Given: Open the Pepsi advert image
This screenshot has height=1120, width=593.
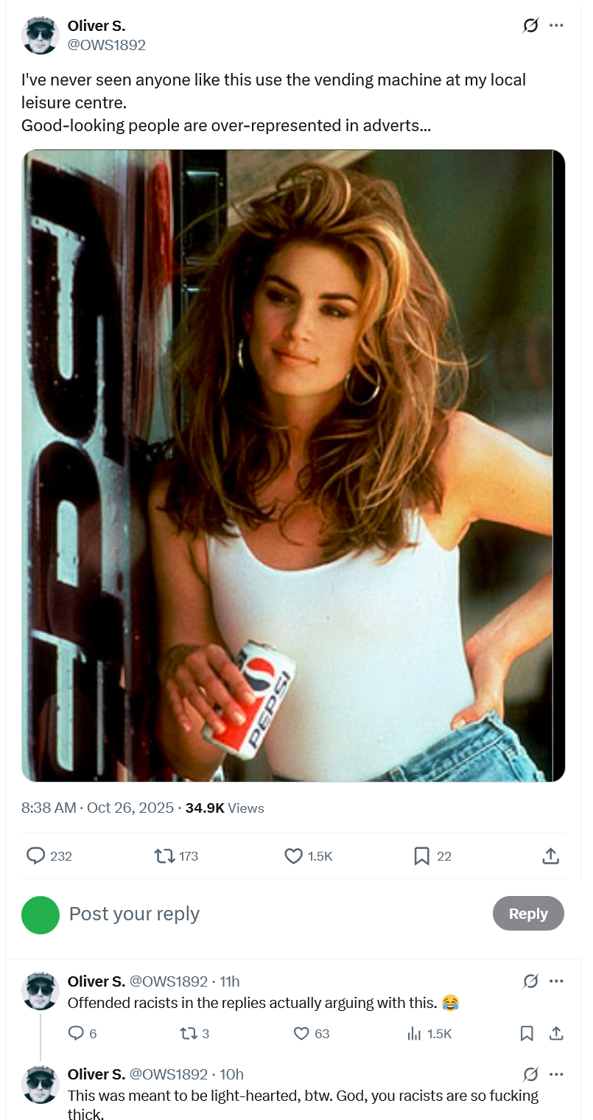Looking at the screenshot, I should click(x=293, y=466).
